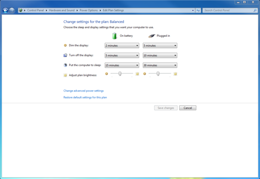Screen dimensions: 260x179
Task: Go to Power Options in breadcrumb
Action: tap(89, 10)
